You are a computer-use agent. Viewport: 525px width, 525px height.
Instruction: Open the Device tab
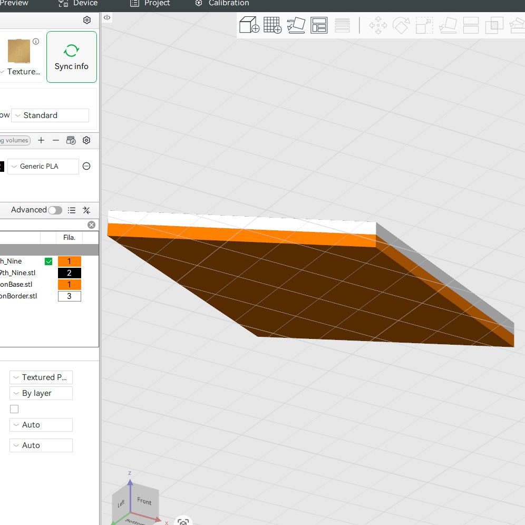tap(78, 4)
